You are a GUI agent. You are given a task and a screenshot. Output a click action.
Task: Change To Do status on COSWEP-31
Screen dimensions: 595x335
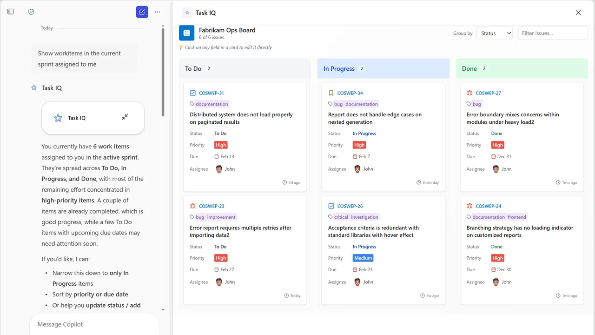(220, 134)
